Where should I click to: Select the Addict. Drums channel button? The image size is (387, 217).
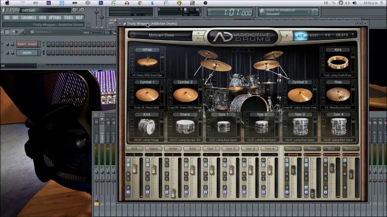[27, 44]
